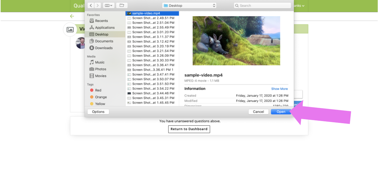Select Screen Shot at 1.45.45 PM
The height and width of the screenshot is (182, 378).
point(152,102)
